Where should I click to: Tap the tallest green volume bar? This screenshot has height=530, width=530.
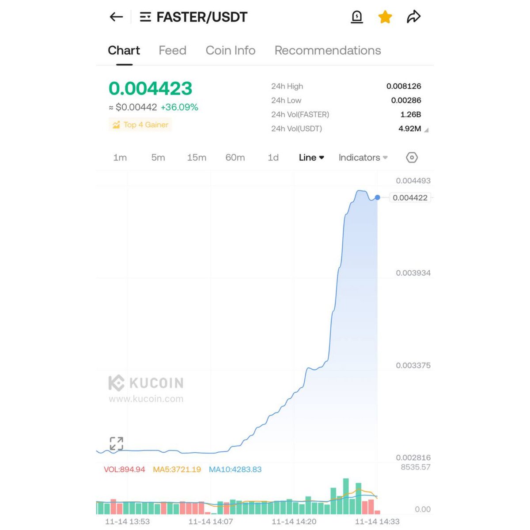pyautogui.click(x=346, y=496)
